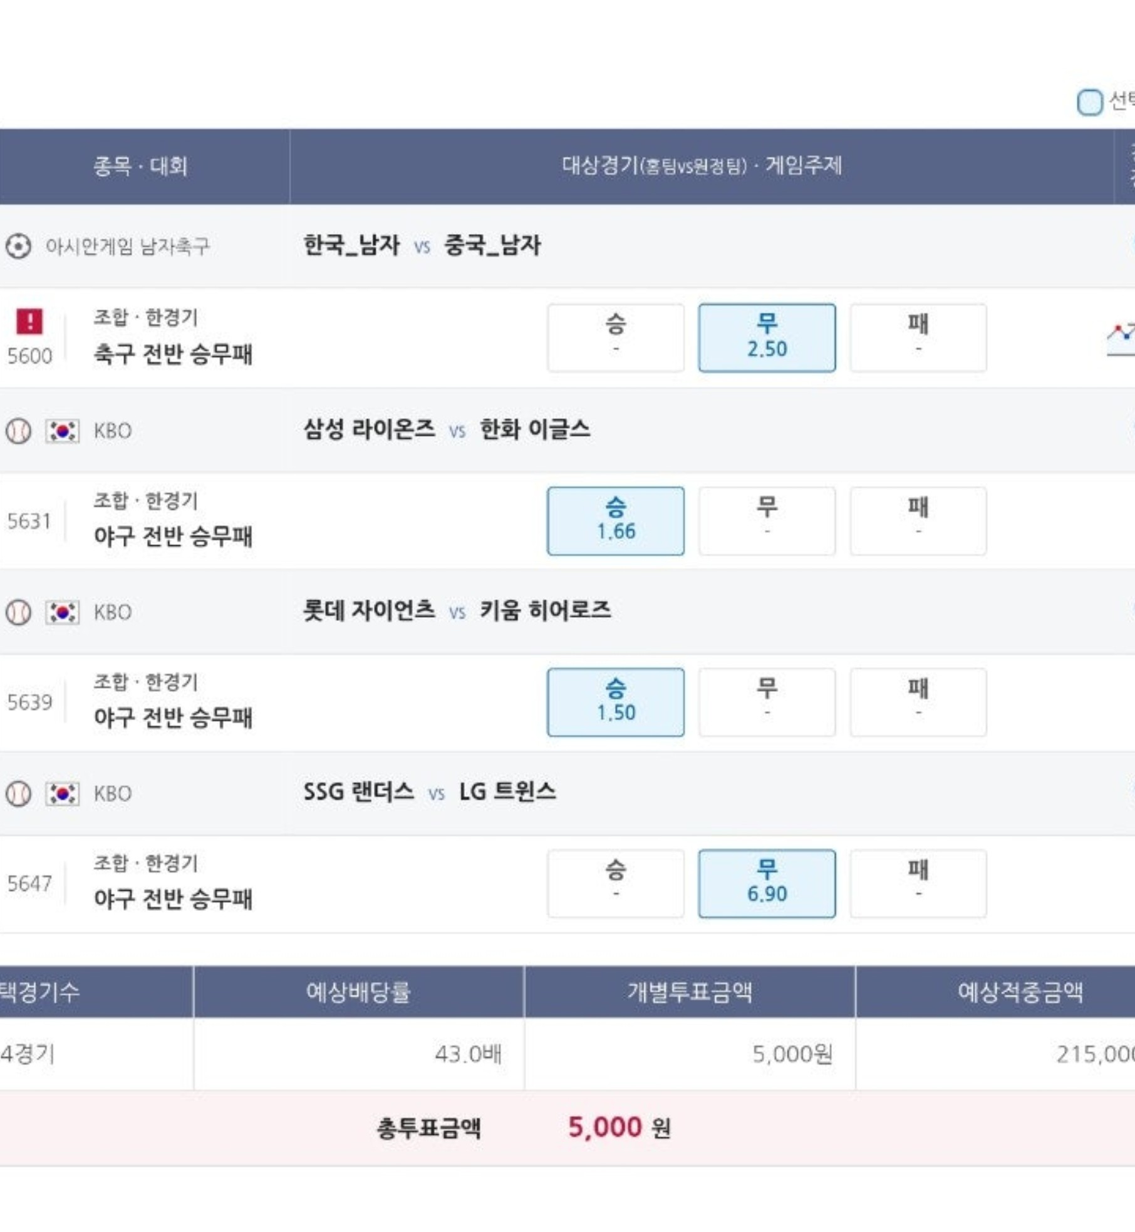Click the soccer ball icon for 아시안게임 남자축구
1135x1232 pixels.
tap(18, 246)
